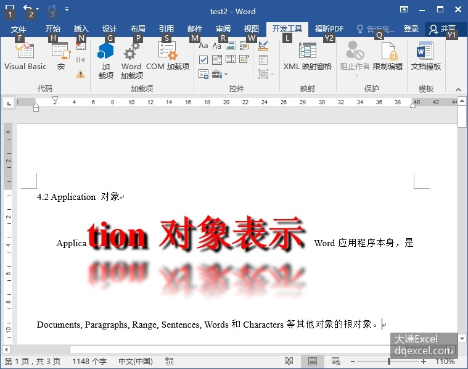The height and width of the screenshot is (369, 468).
Task: Click the Record Macro icon
Action: coord(81,46)
